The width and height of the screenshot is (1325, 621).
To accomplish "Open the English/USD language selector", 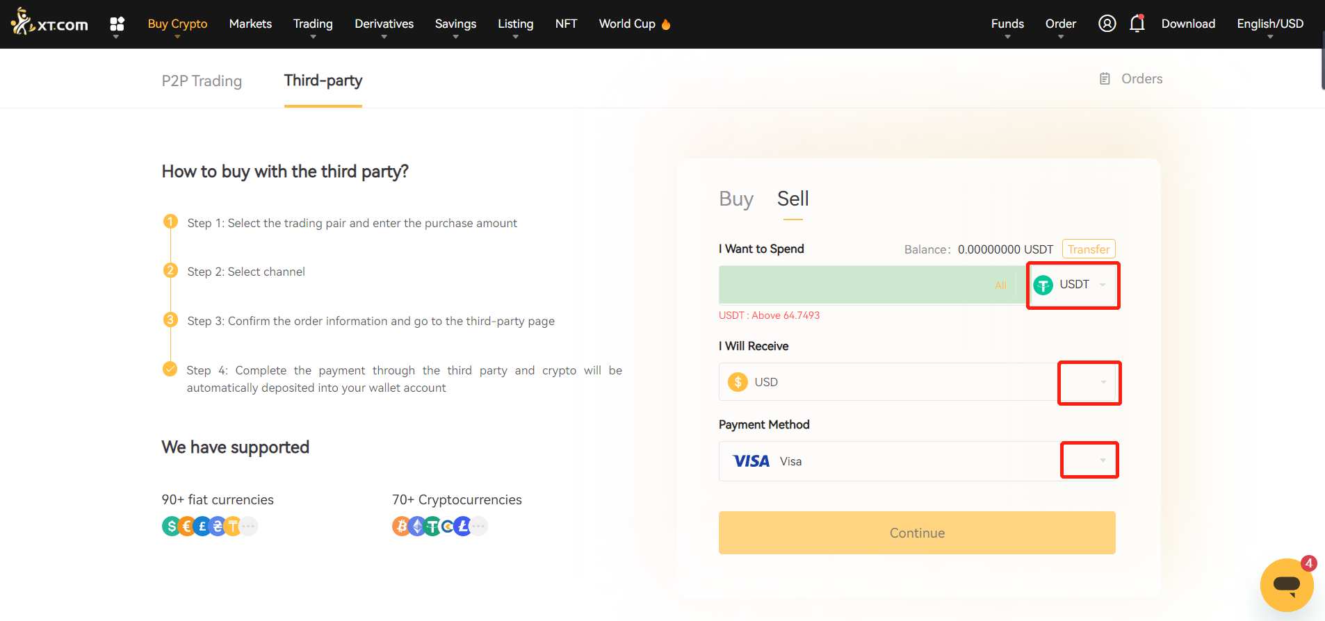I will [x=1270, y=24].
